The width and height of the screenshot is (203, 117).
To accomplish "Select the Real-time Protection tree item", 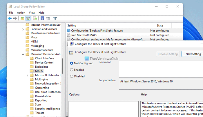I will point(48,92).
